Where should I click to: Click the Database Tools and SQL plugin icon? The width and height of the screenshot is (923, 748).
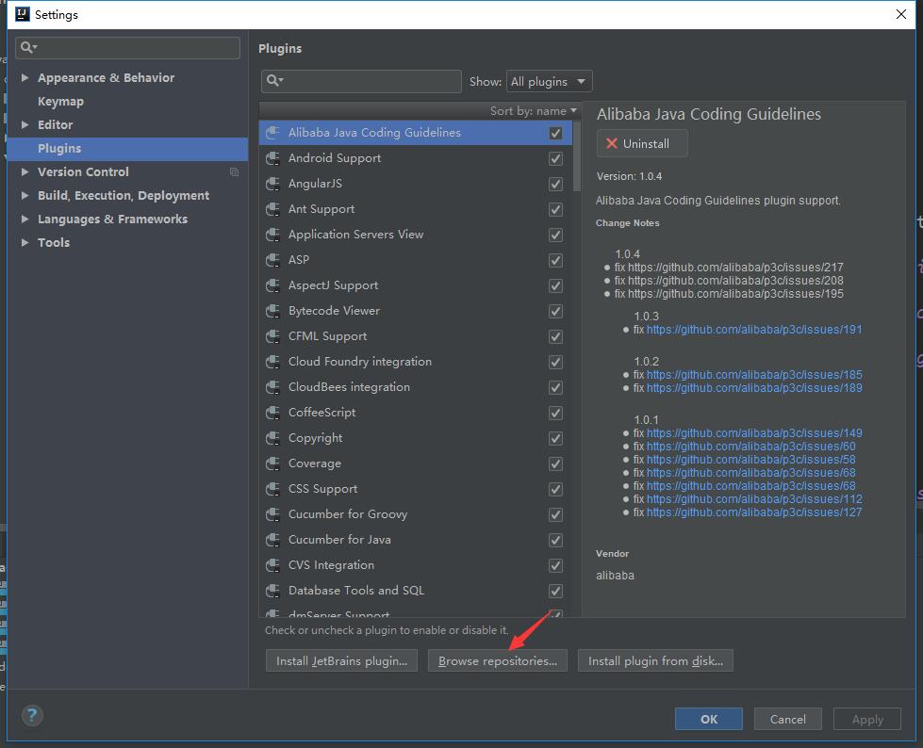272,591
